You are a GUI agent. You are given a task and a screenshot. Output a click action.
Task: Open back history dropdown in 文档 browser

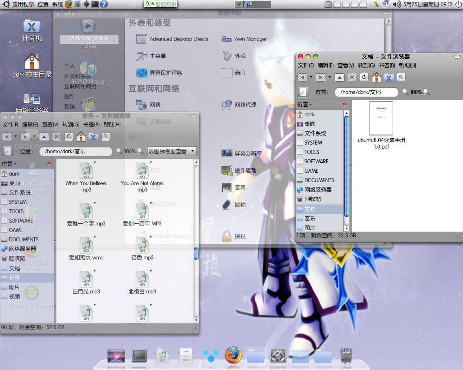[311, 77]
